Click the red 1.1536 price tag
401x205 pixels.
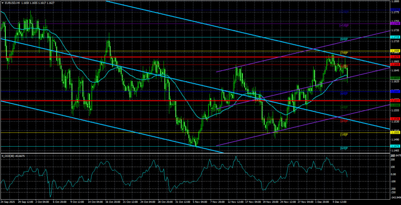395,119
